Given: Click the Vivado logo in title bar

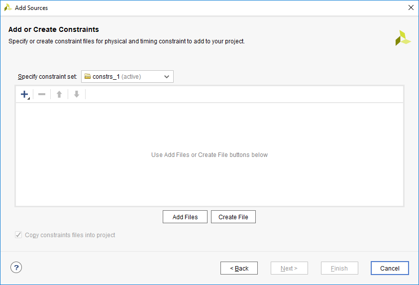Looking at the screenshot, I should click(8, 7).
